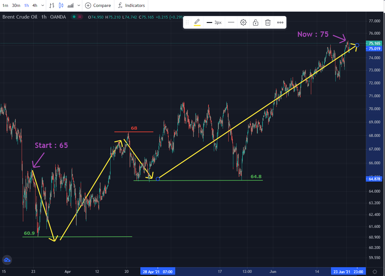Select the Bars chart type icon
The height and width of the screenshot is (276, 385).
click(x=52, y=5)
